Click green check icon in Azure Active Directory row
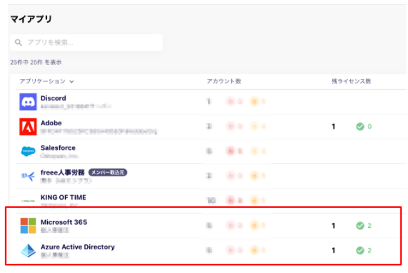 point(360,250)
